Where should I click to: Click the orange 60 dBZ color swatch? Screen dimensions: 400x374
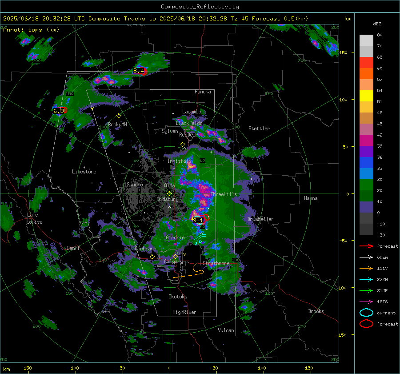pyautogui.click(x=366, y=74)
